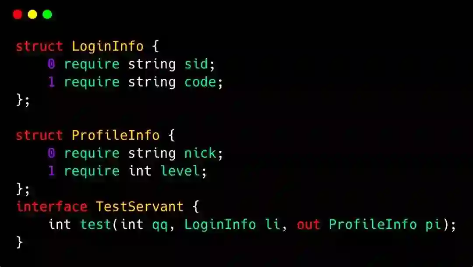Click the 'li' parameter name
This screenshot has width=473, height=267.
tap(273, 224)
